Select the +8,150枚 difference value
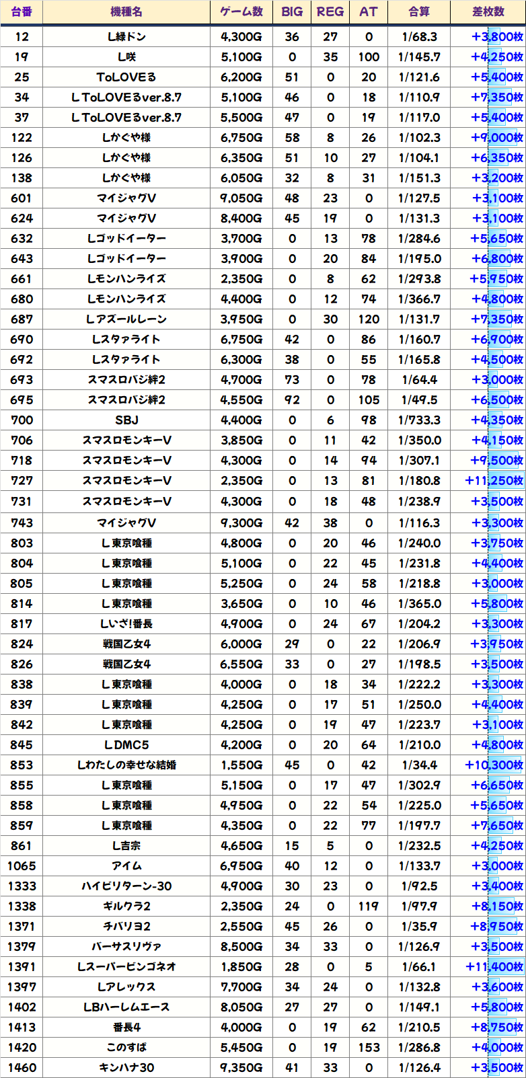Screen dimensions: 526x1078 (x=497, y=906)
